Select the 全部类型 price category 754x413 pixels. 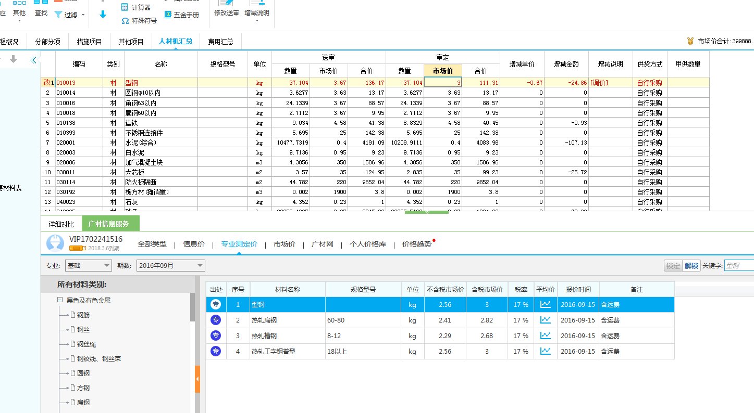tap(152, 244)
